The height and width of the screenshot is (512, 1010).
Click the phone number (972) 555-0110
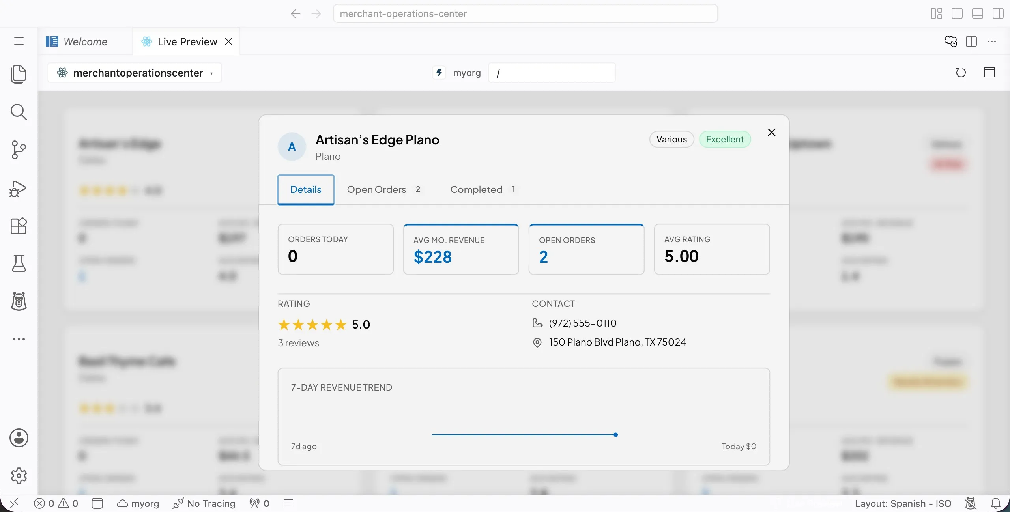click(x=583, y=323)
